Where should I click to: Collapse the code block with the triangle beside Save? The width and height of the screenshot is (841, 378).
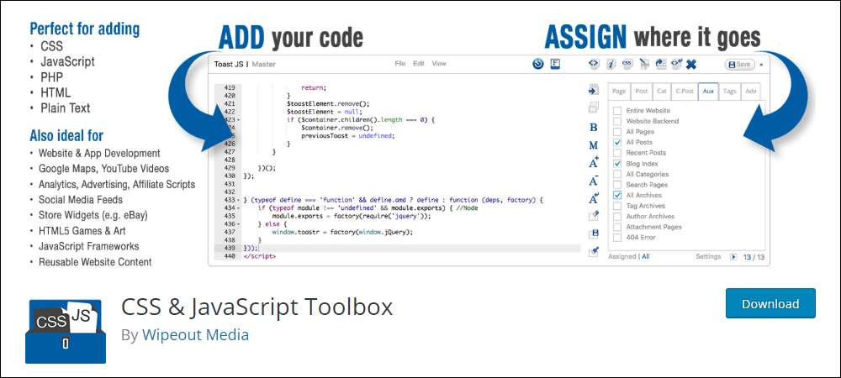point(762,64)
